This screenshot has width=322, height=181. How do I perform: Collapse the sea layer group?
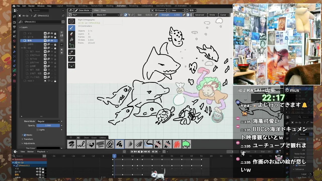tap(22, 48)
